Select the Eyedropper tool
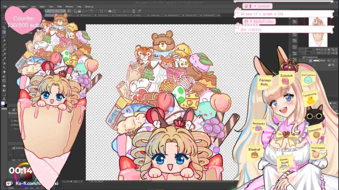This screenshot has height=190, width=339. 4,45
